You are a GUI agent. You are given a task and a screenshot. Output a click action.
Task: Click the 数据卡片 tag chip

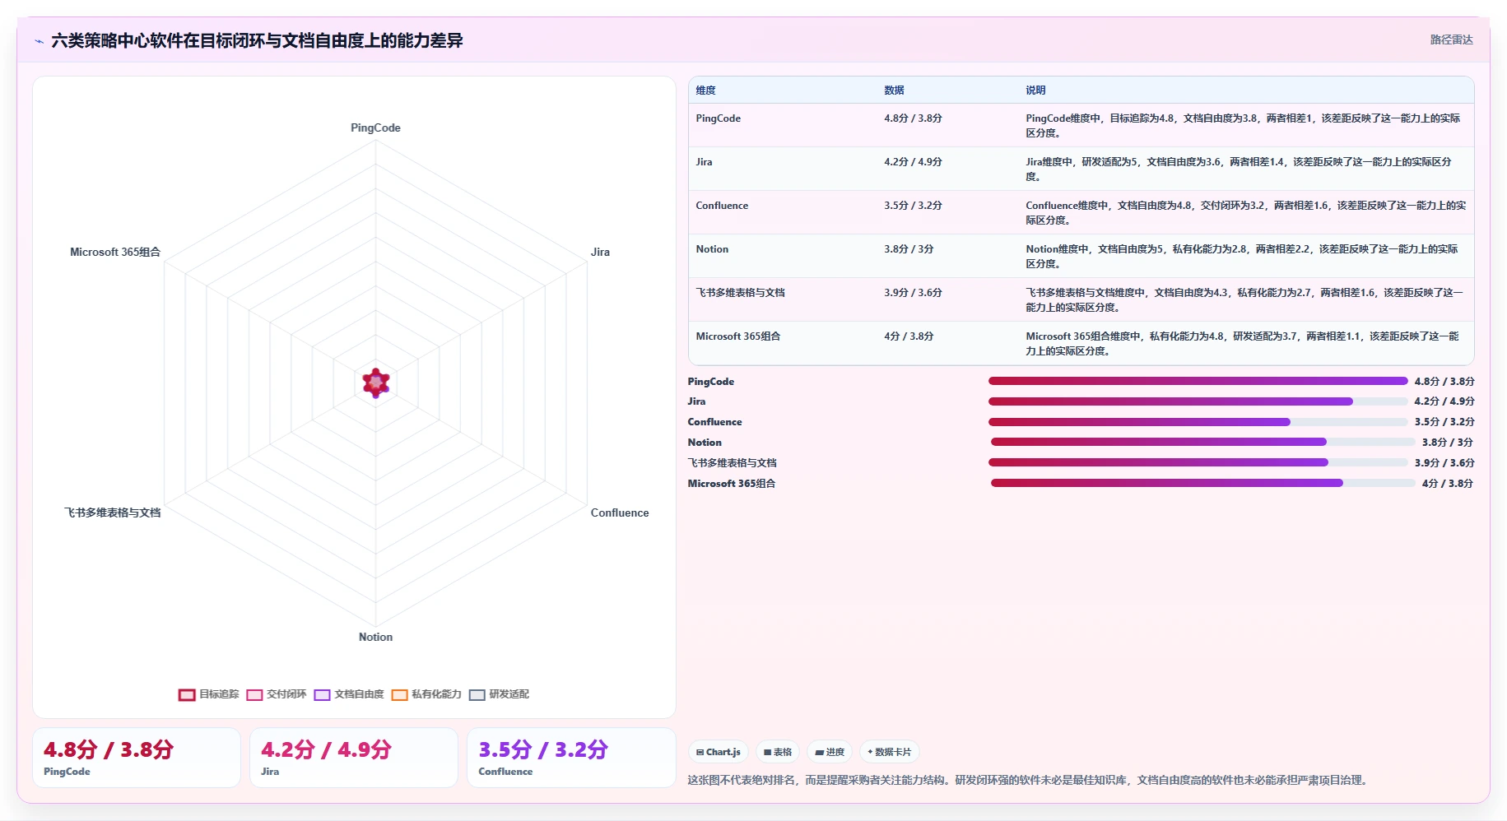click(x=889, y=752)
